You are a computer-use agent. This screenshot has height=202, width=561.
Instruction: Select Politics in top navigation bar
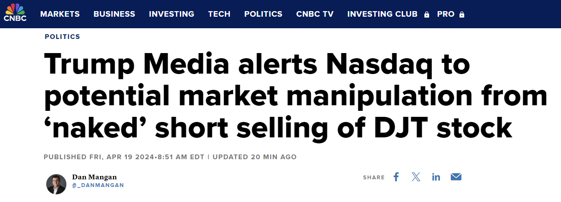pos(263,14)
